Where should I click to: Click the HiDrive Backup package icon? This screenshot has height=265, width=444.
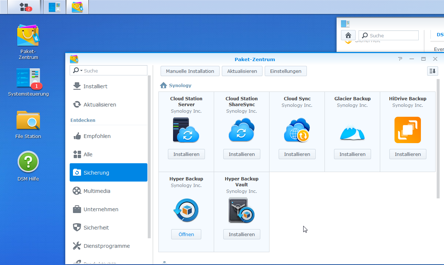[408, 130]
